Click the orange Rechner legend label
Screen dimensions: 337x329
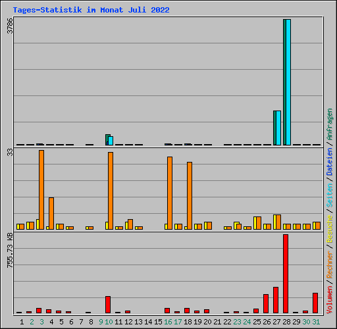[330, 265]
